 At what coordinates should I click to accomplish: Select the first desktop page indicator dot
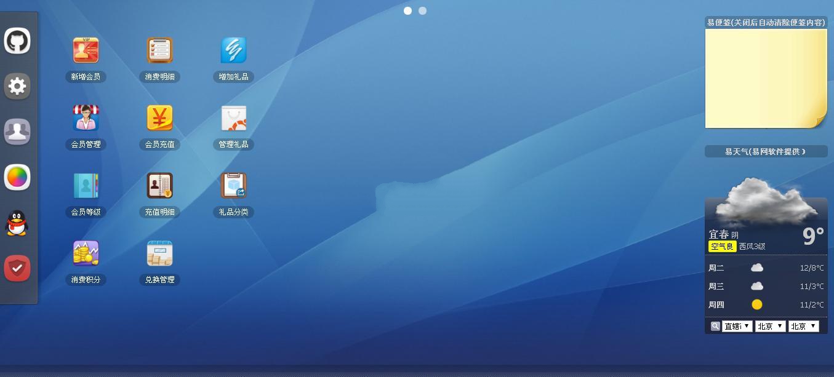click(407, 10)
